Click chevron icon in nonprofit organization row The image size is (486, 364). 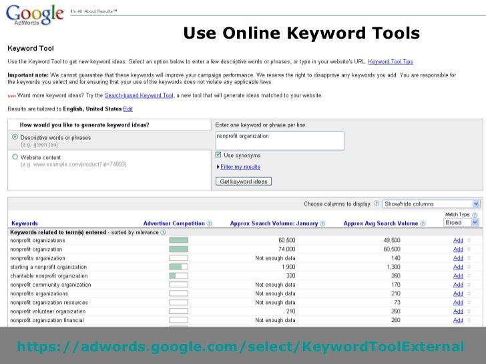pos(469,249)
